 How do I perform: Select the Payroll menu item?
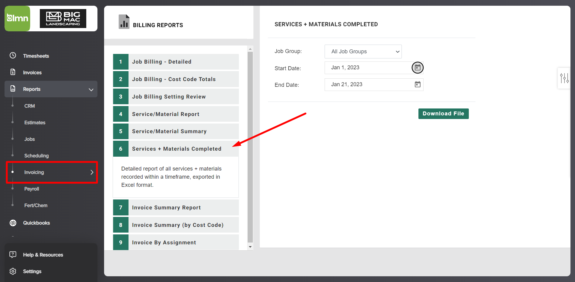click(32, 189)
